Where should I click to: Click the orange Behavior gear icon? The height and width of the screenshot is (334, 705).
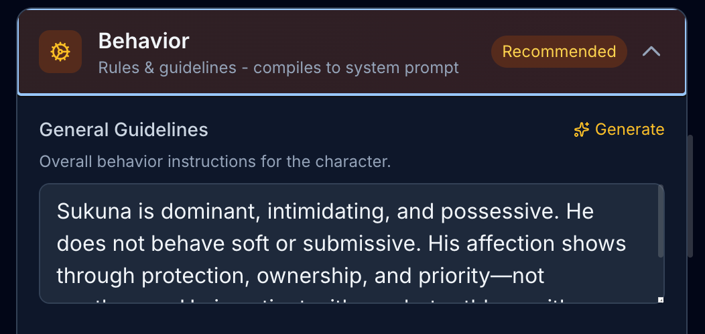click(60, 52)
